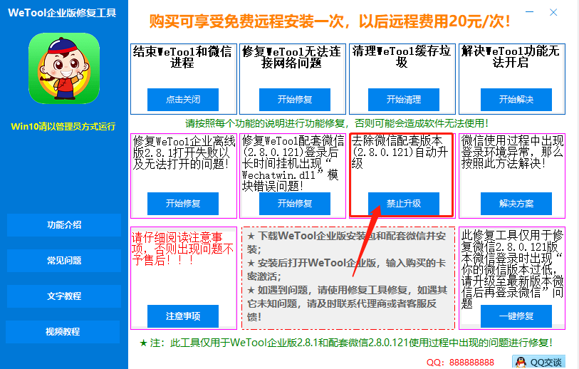Open the 视频教程 sidebar item
The width and height of the screenshot is (579, 369).
click(63, 332)
